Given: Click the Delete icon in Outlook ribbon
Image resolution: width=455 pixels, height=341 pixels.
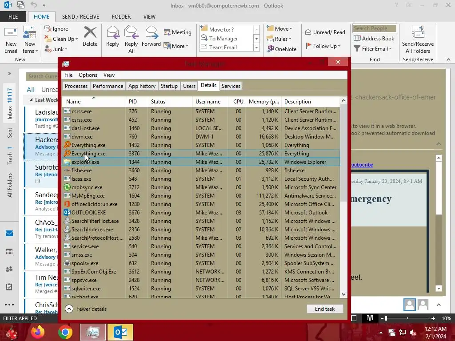Looking at the screenshot, I should pos(90,36).
